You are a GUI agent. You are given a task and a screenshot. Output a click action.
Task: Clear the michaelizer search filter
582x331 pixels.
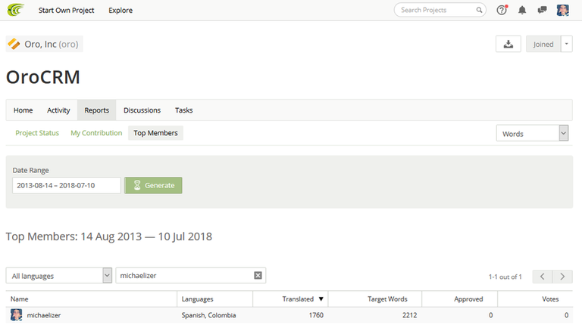[x=258, y=275]
